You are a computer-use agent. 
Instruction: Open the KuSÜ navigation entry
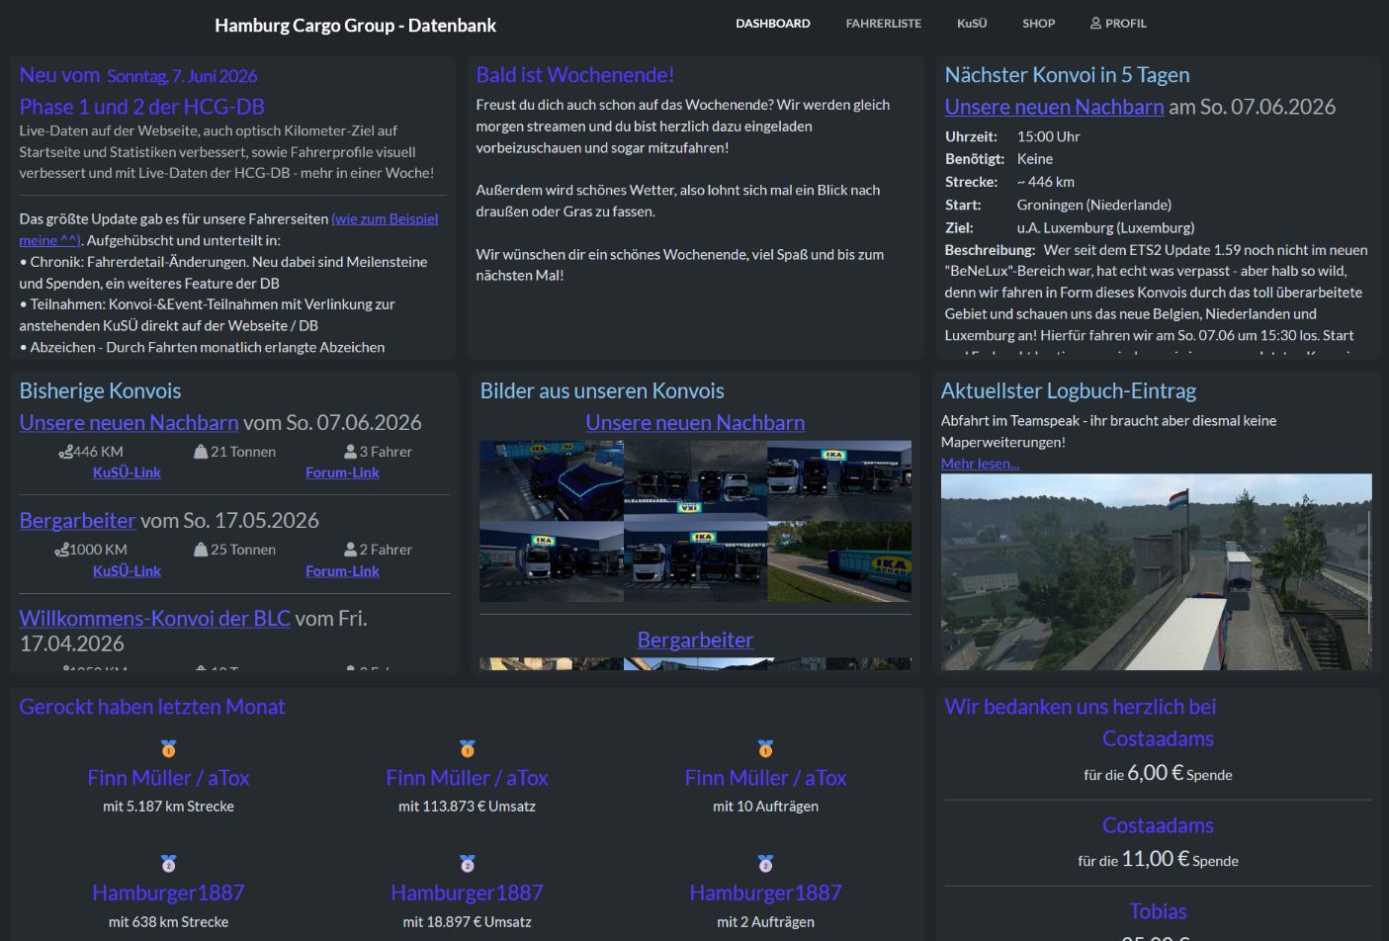tap(972, 23)
